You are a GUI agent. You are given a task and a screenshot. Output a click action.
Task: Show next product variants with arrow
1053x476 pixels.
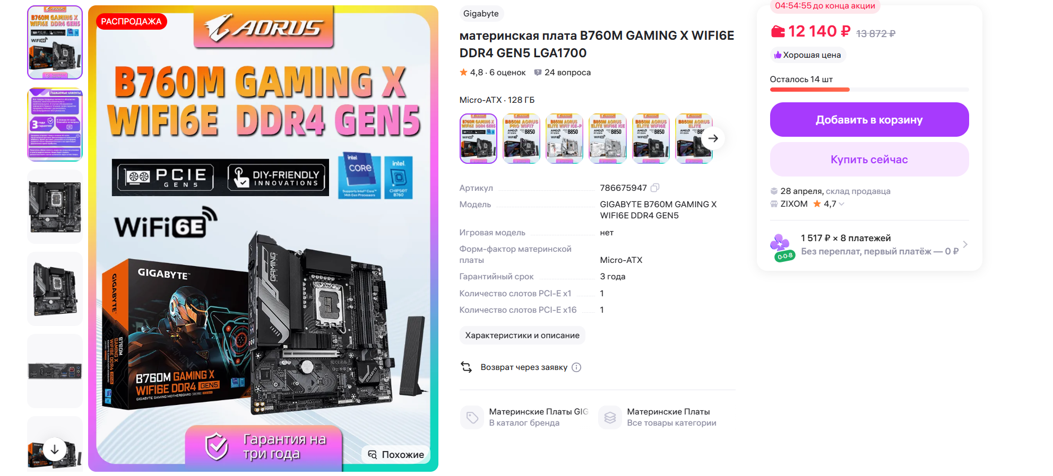point(713,138)
